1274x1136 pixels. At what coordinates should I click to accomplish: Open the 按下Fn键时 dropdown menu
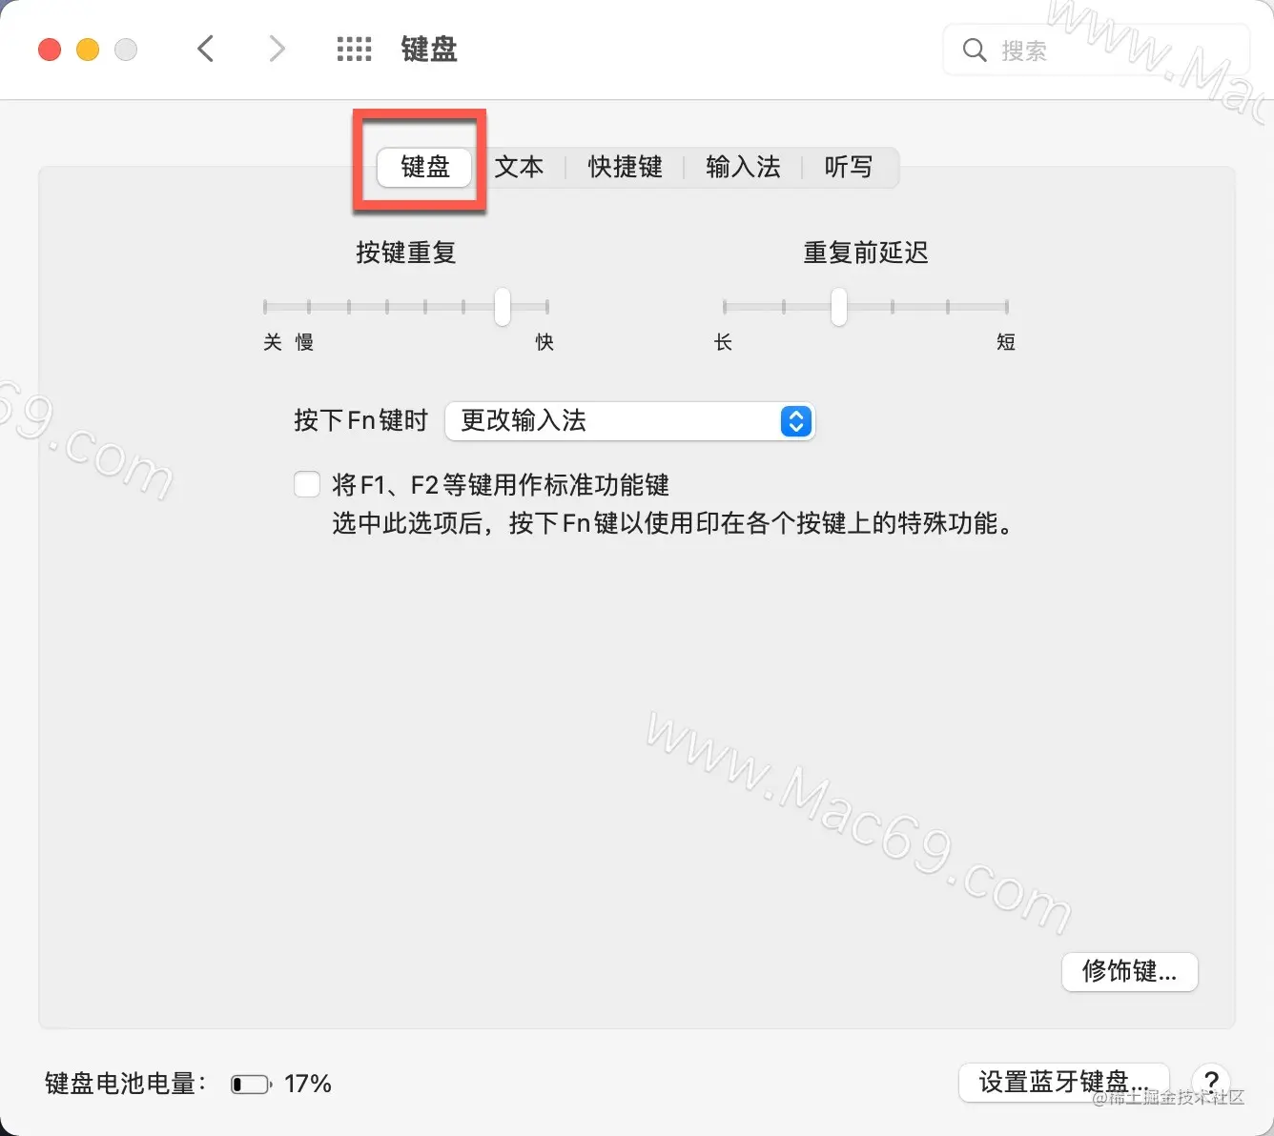[629, 421]
